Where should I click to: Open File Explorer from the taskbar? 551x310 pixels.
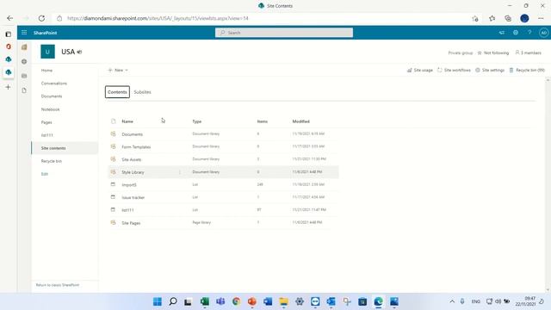coord(283,301)
